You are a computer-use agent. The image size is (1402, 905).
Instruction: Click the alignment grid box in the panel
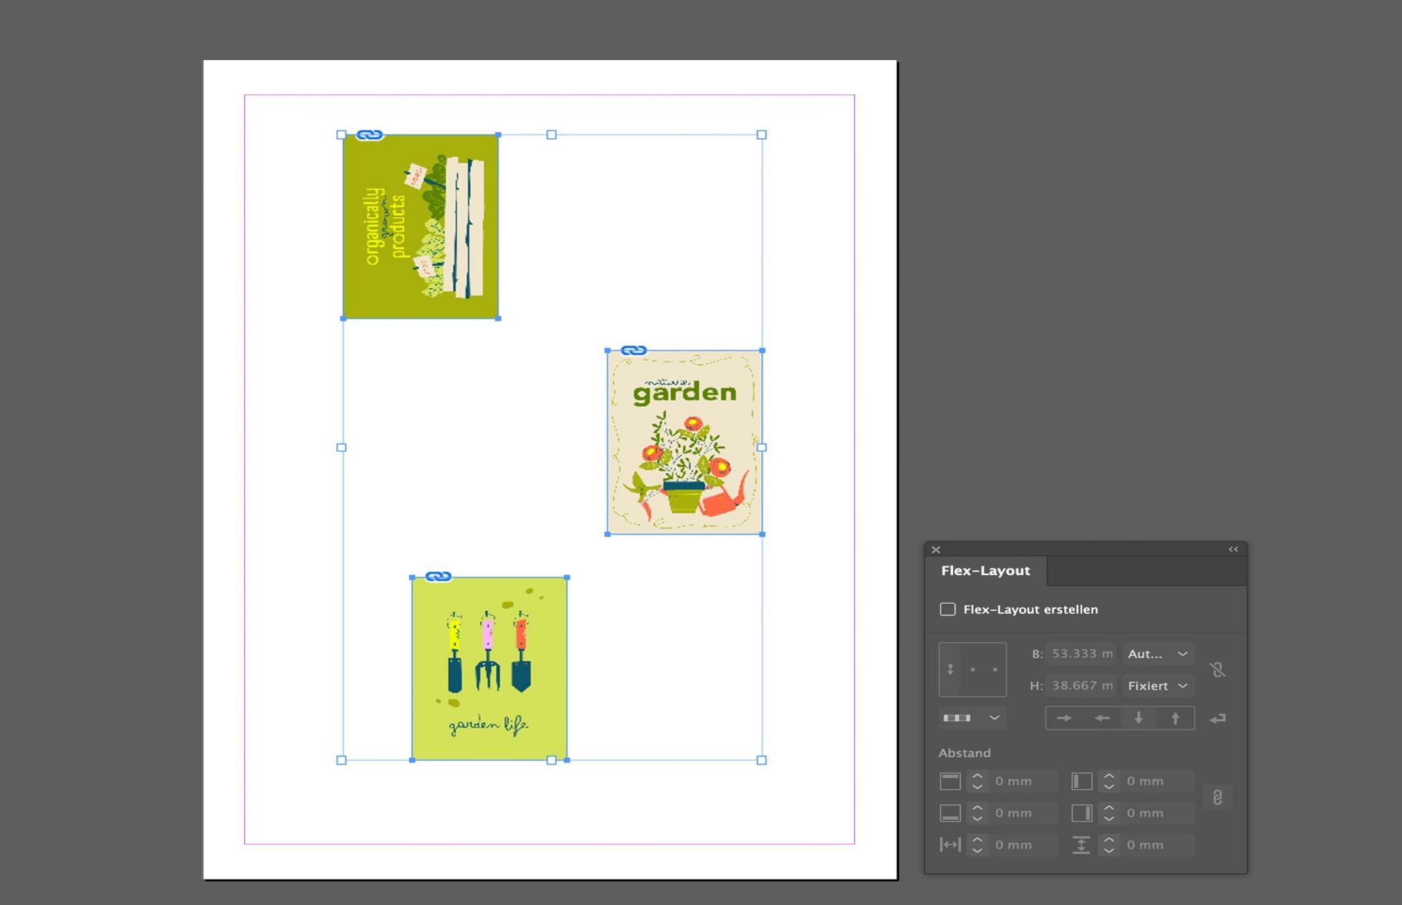click(x=972, y=669)
